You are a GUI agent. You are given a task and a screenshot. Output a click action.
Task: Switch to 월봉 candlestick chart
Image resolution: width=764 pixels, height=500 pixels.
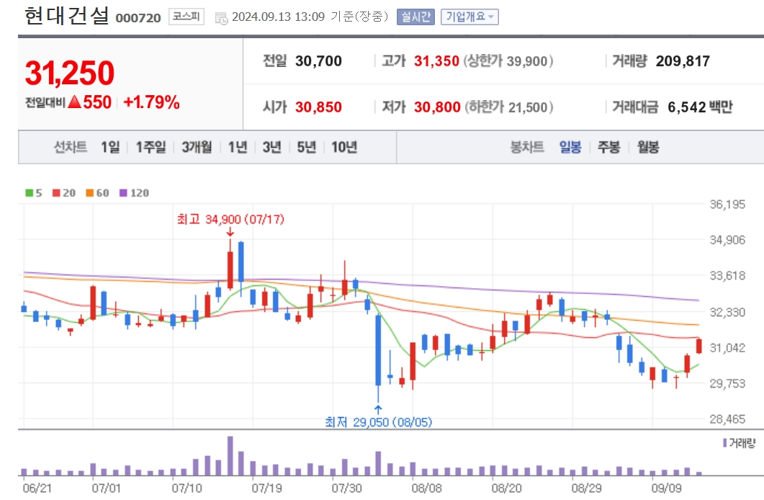648,147
